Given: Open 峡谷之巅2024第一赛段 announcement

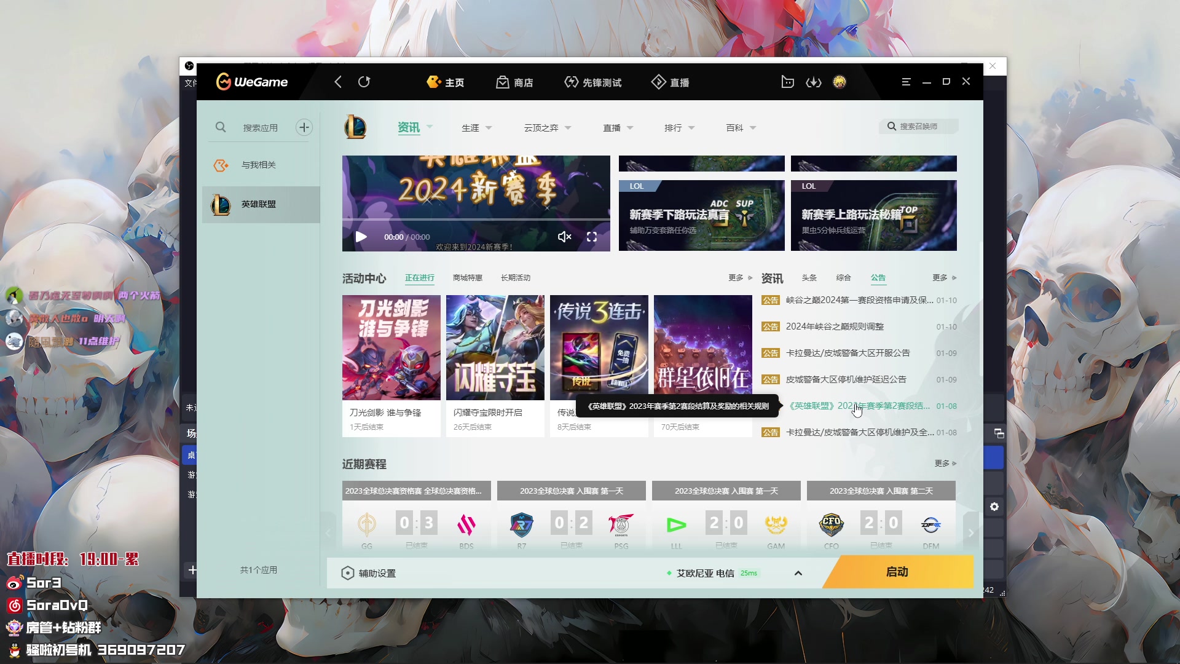Looking at the screenshot, I should coord(859,300).
